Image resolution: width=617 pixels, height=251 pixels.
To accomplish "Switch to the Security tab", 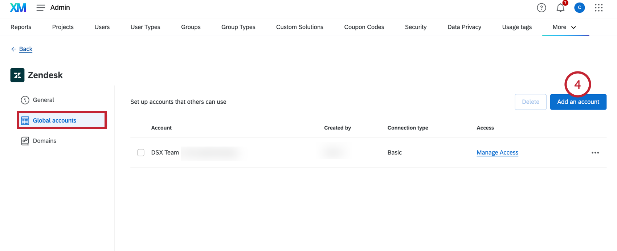I will pyautogui.click(x=416, y=27).
